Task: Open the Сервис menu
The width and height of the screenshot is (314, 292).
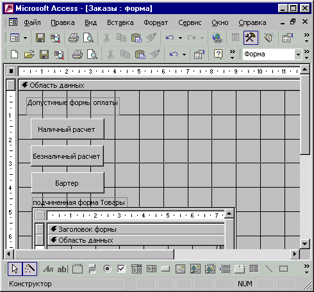Action: pyautogui.click(x=190, y=22)
